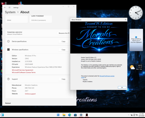The width and height of the screenshot is (145, 118).
Task: Collapse the Device specifications section
Action: point(38,41)
